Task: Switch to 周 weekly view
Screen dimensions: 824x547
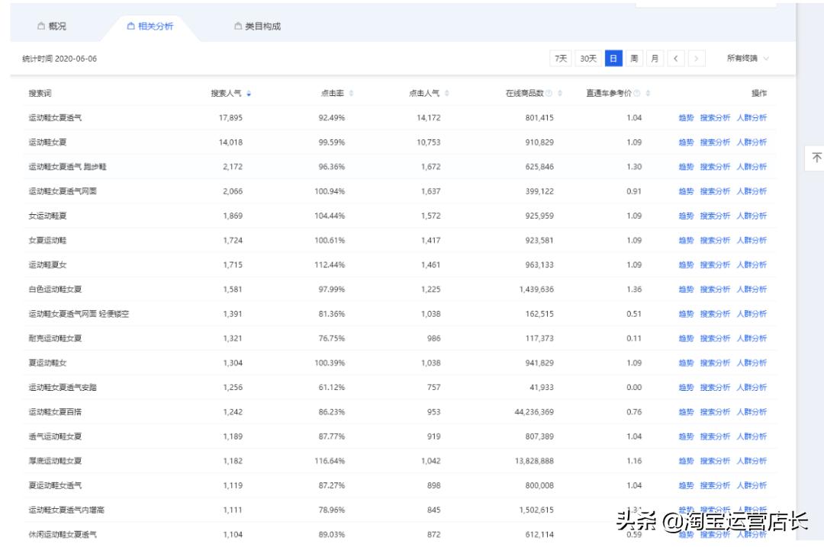Action: pyautogui.click(x=634, y=58)
